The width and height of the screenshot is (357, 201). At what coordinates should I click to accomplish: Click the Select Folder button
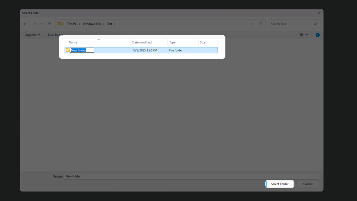[x=280, y=184]
